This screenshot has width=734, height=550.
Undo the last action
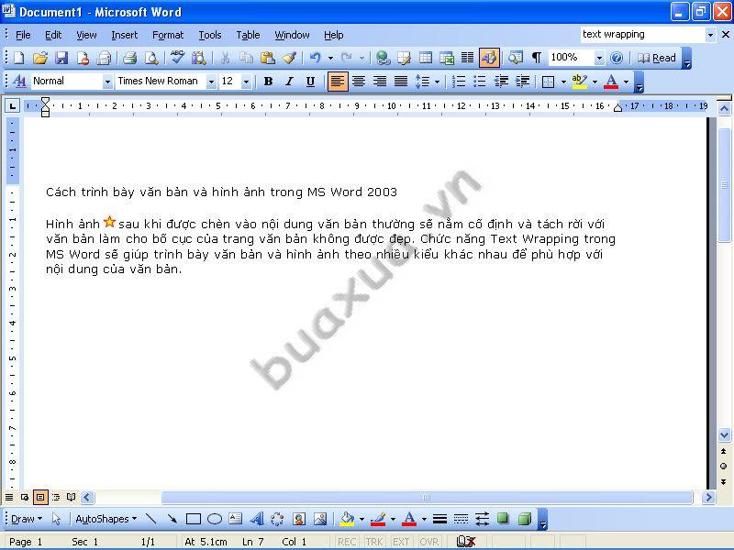pyautogui.click(x=315, y=58)
